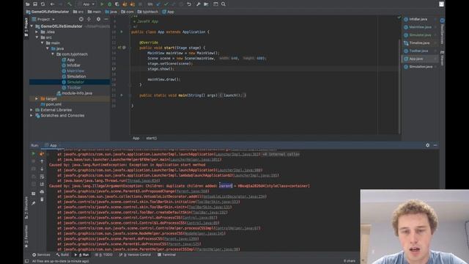Select Scratches and Consoles node
This screenshot has height=264, width=469.
pyautogui.click(x=60, y=116)
